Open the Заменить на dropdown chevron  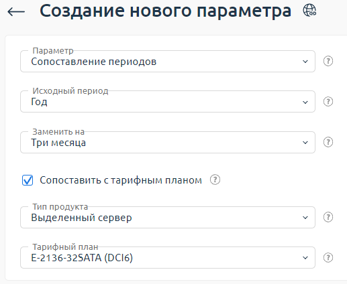click(x=305, y=143)
